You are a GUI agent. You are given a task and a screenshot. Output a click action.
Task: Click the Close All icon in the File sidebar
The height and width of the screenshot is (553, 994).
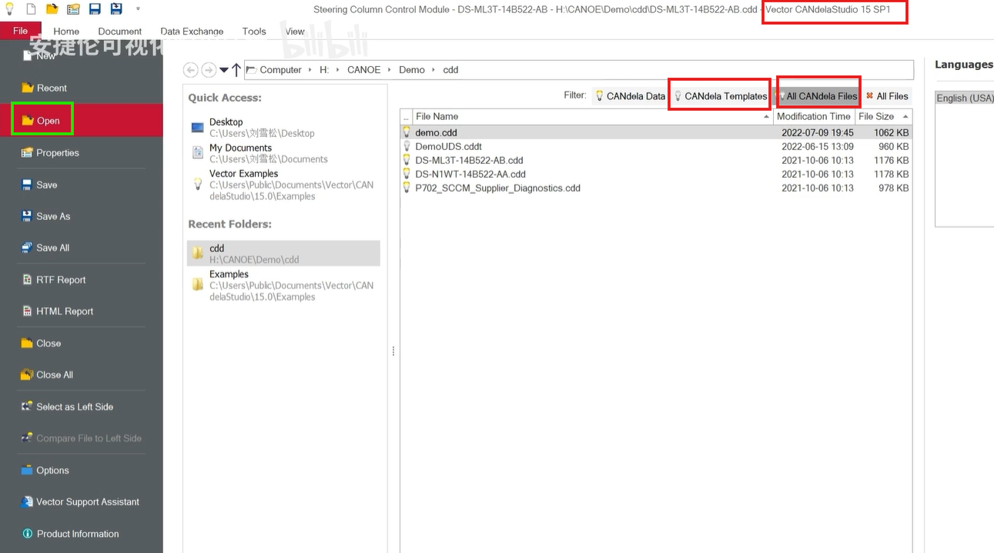(28, 375)
